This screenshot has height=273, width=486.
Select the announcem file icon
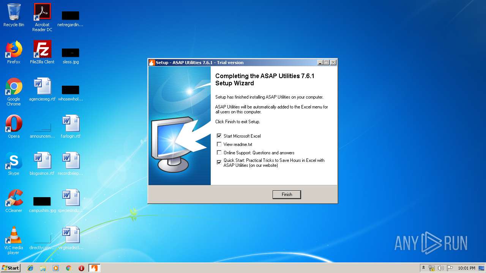[x=42, y=131]
